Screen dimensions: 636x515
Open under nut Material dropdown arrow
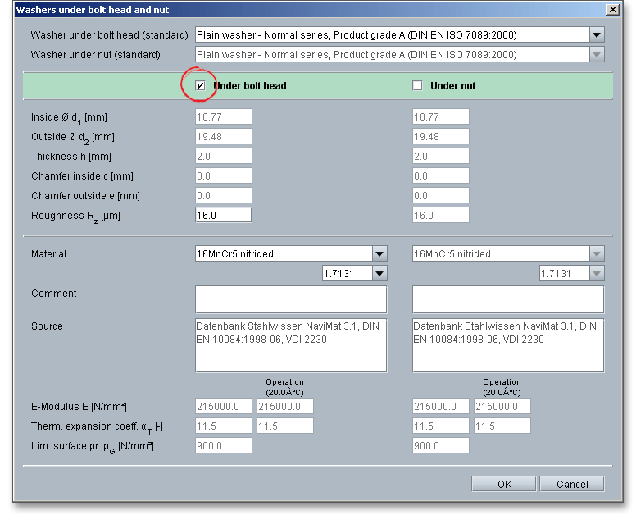597,254
